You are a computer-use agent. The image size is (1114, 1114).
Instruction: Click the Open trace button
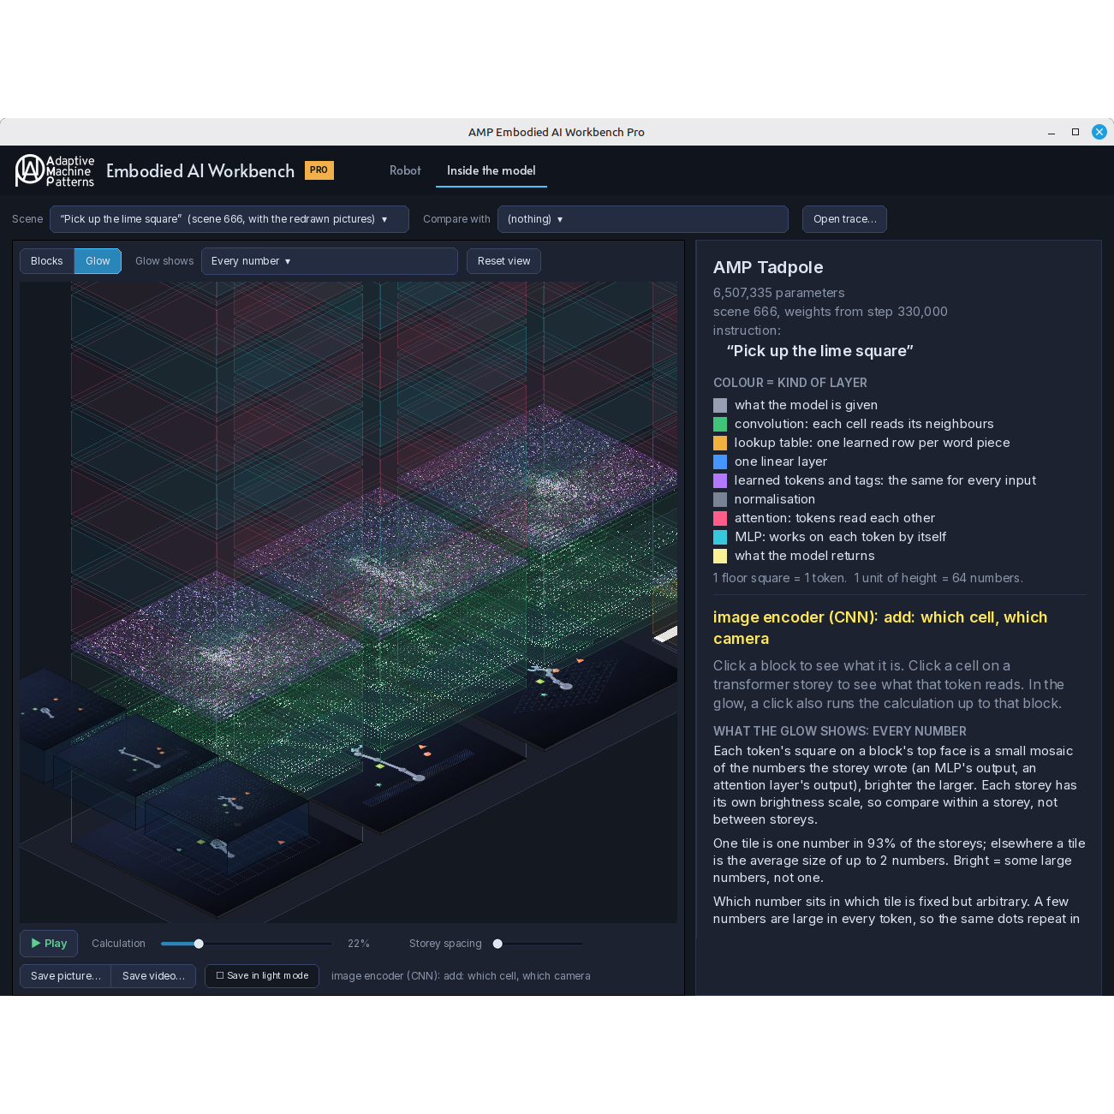point(844,219)
